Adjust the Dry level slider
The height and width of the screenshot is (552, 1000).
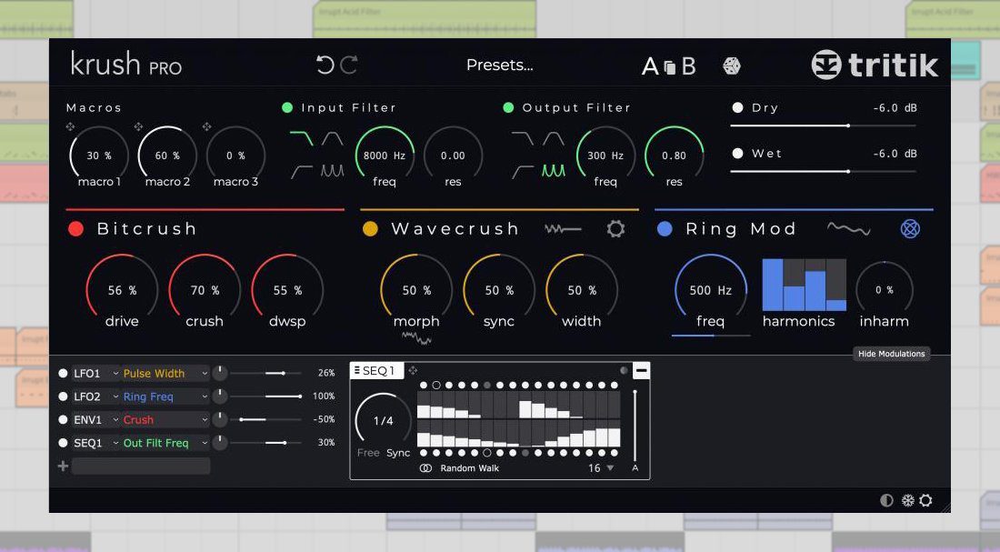[x=823, y=125]
